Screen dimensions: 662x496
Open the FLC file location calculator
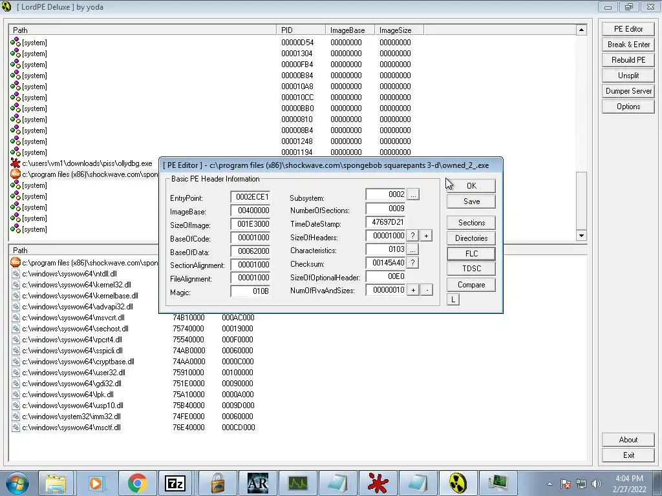pos(471,253)
